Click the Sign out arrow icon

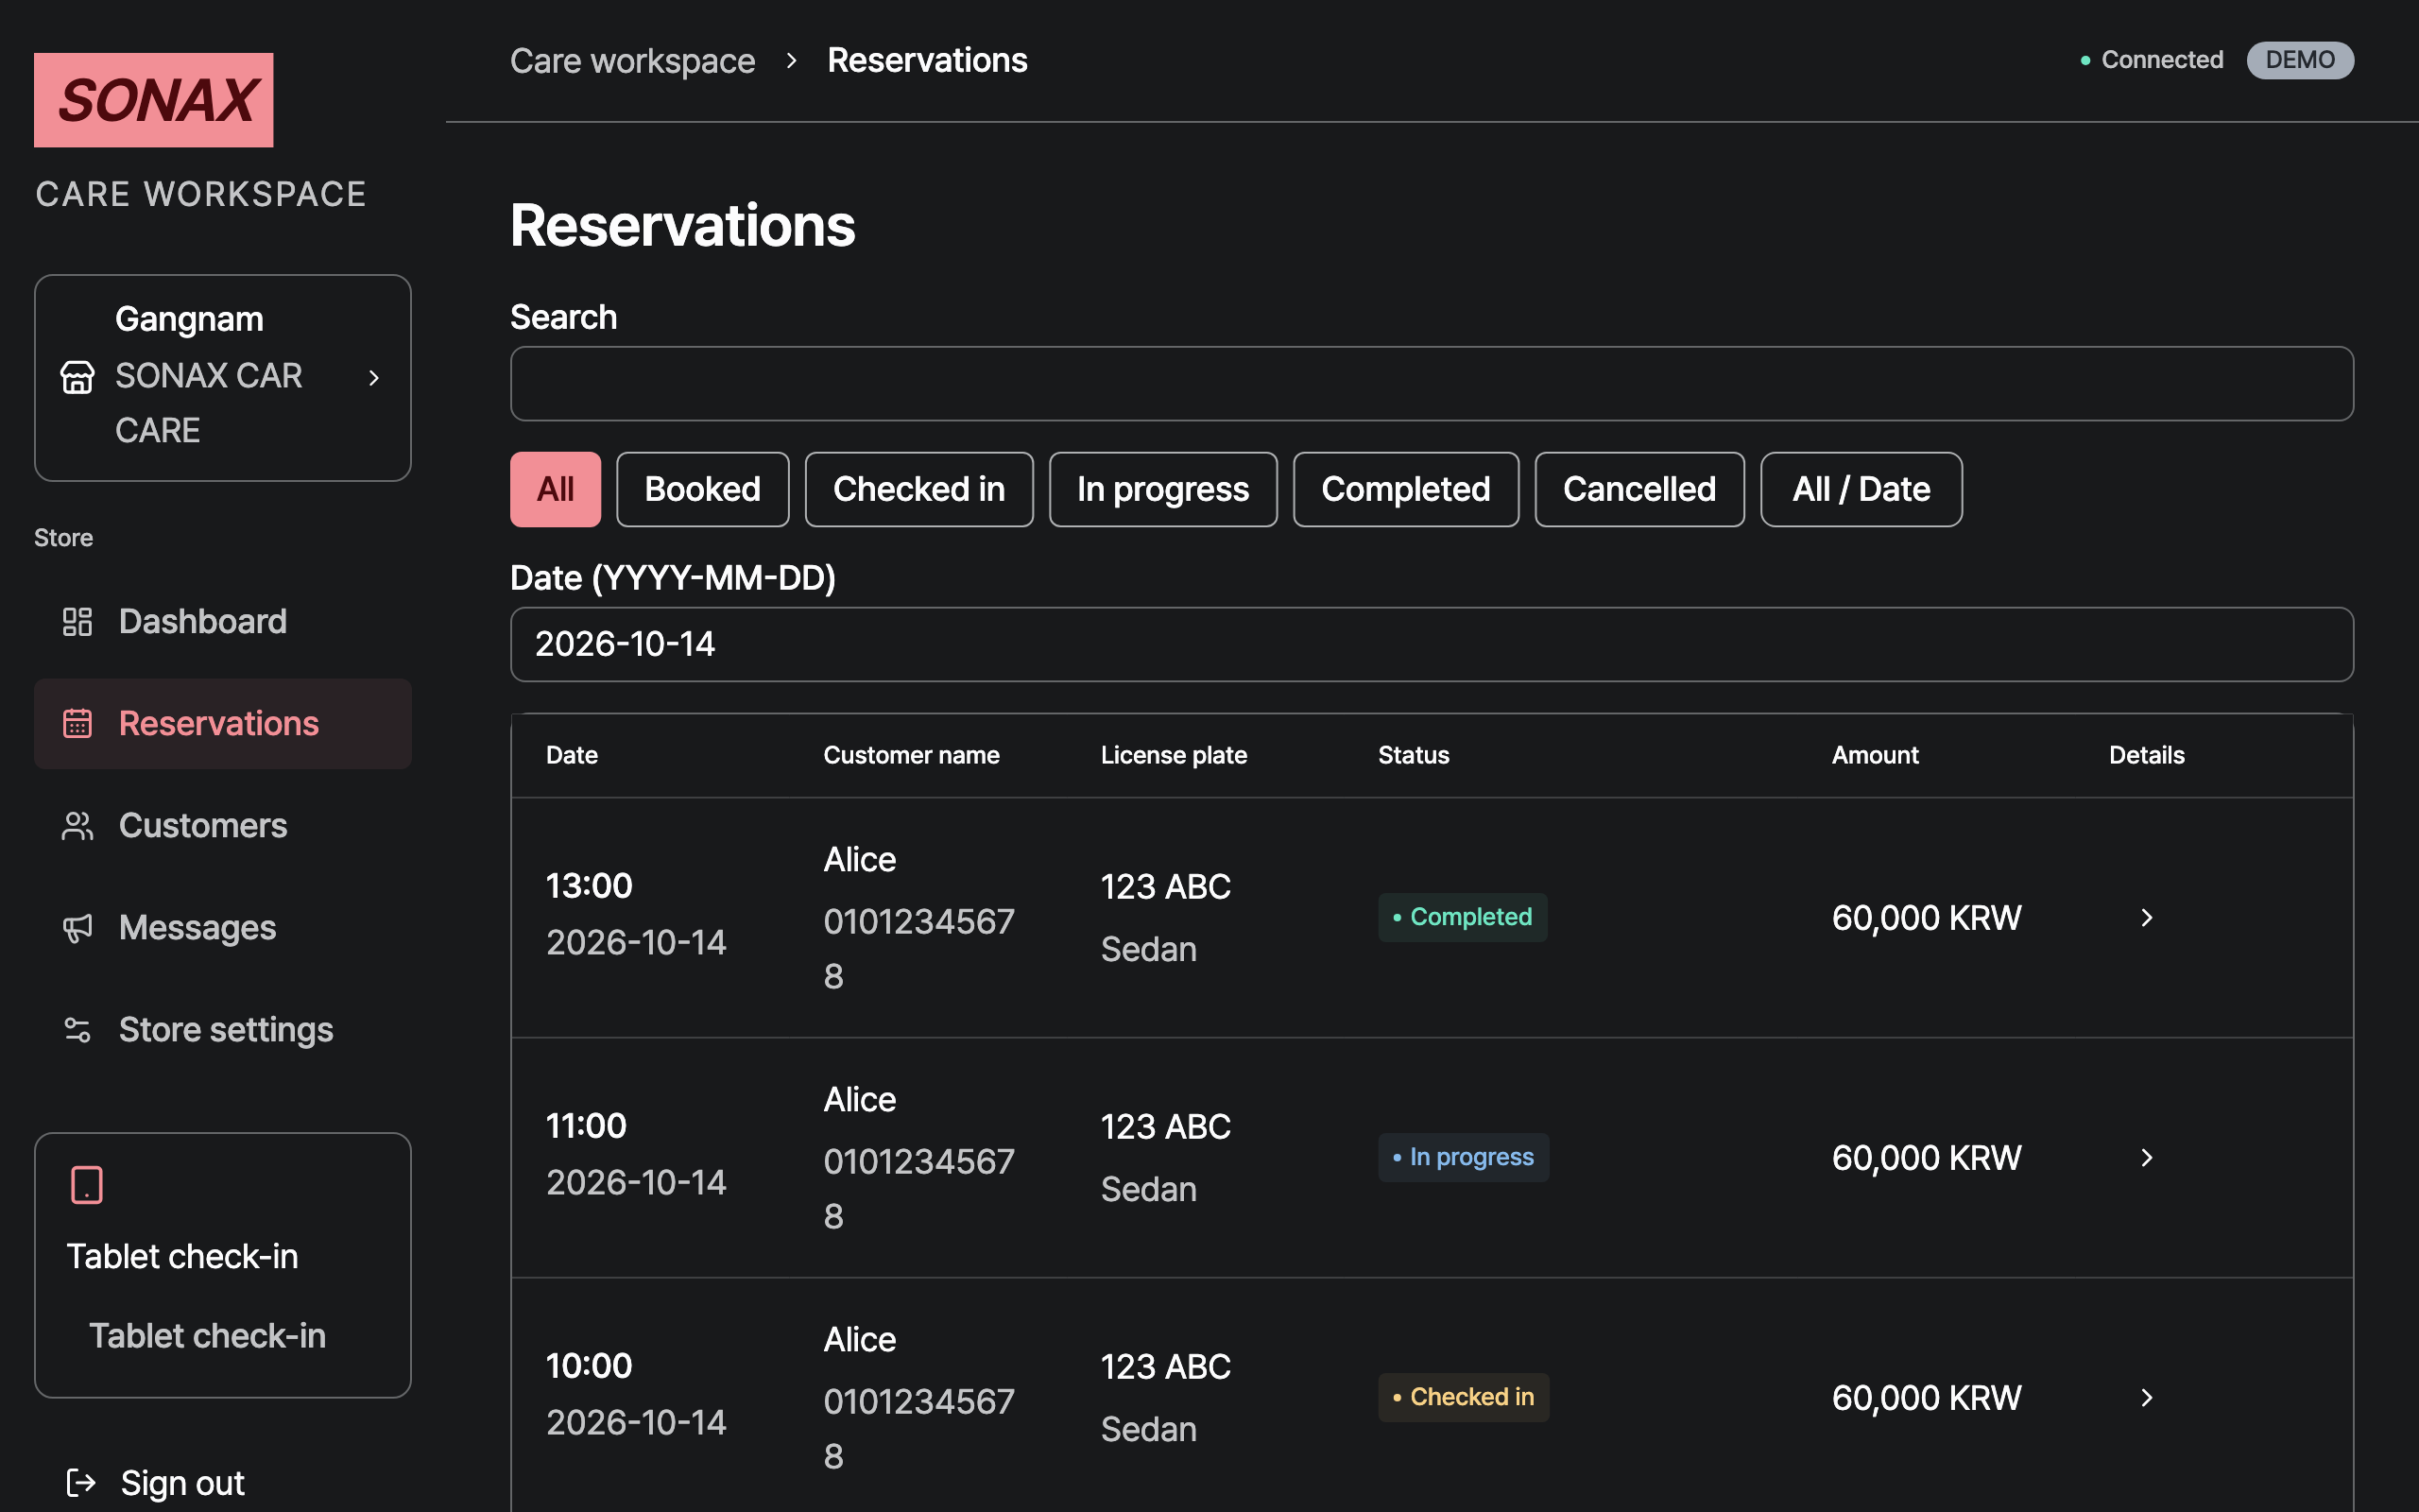[x=81, y=1482]
